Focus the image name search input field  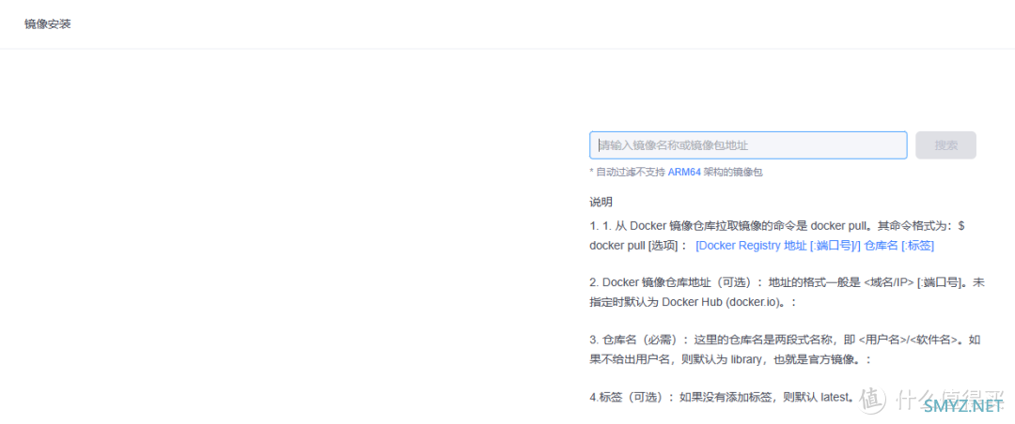748,145
